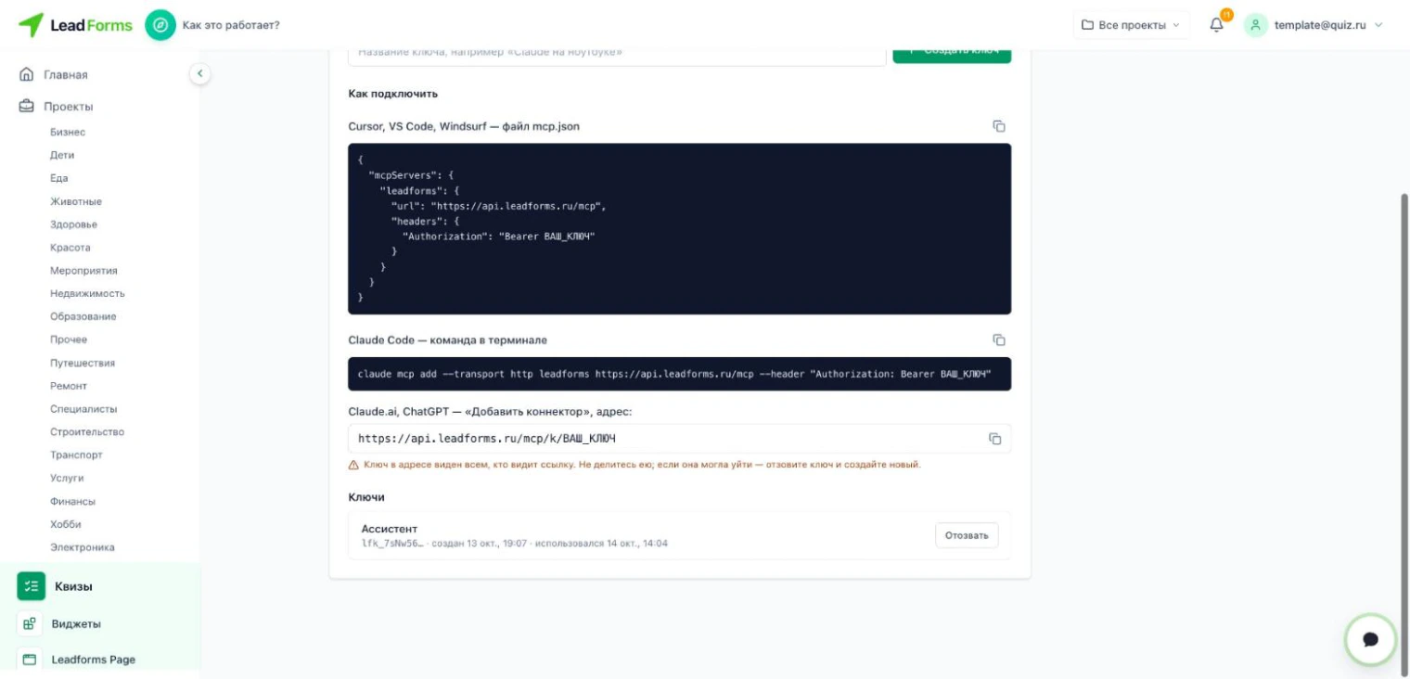Select the Путешествия project category
The height and width of the screenshot is (679, 1410).
tap(83, 363)
